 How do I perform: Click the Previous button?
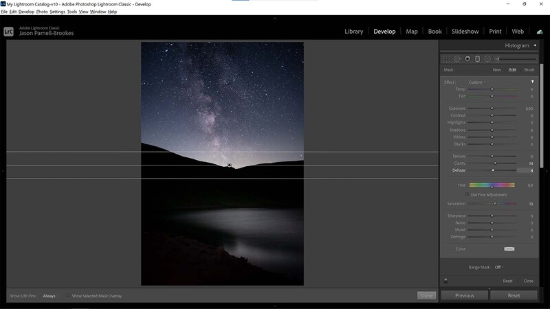point(465,295)
